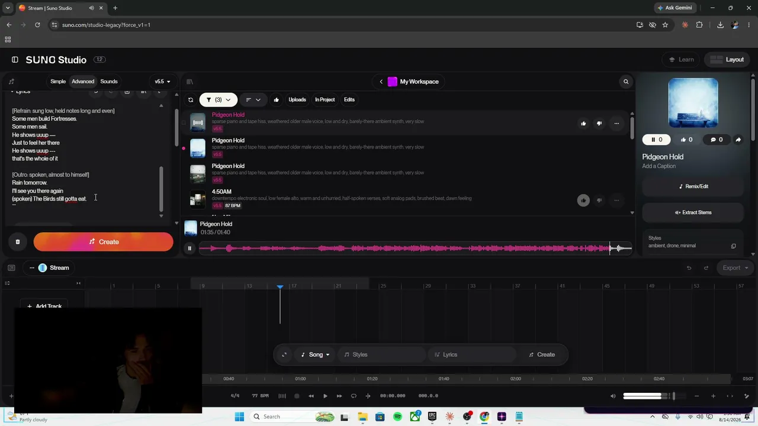758x426 pixels.
Task: Open comments on the Pidgeon Hold detail panel
Action: click(717, 140)
